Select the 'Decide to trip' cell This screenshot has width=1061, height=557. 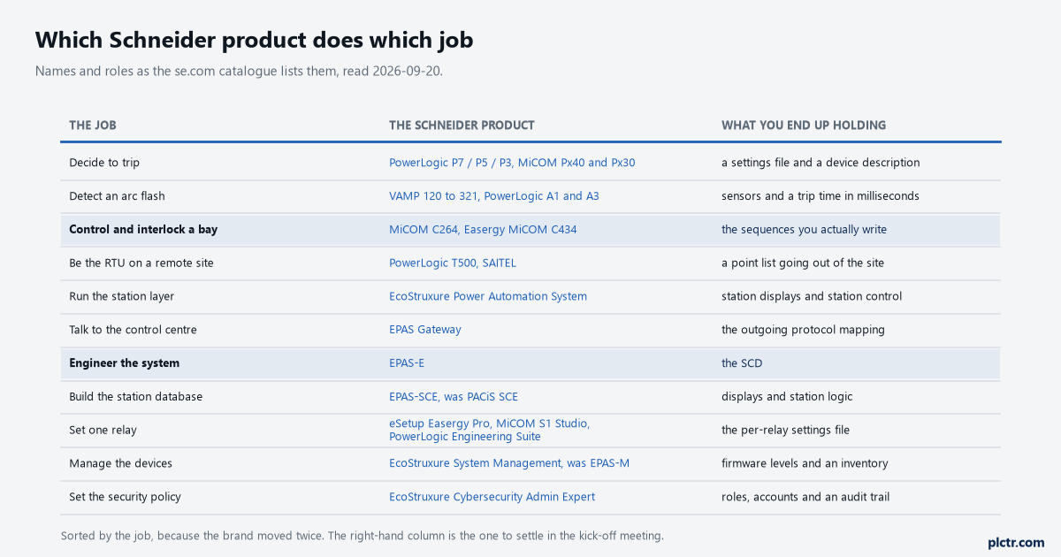[x=104, y=163]
